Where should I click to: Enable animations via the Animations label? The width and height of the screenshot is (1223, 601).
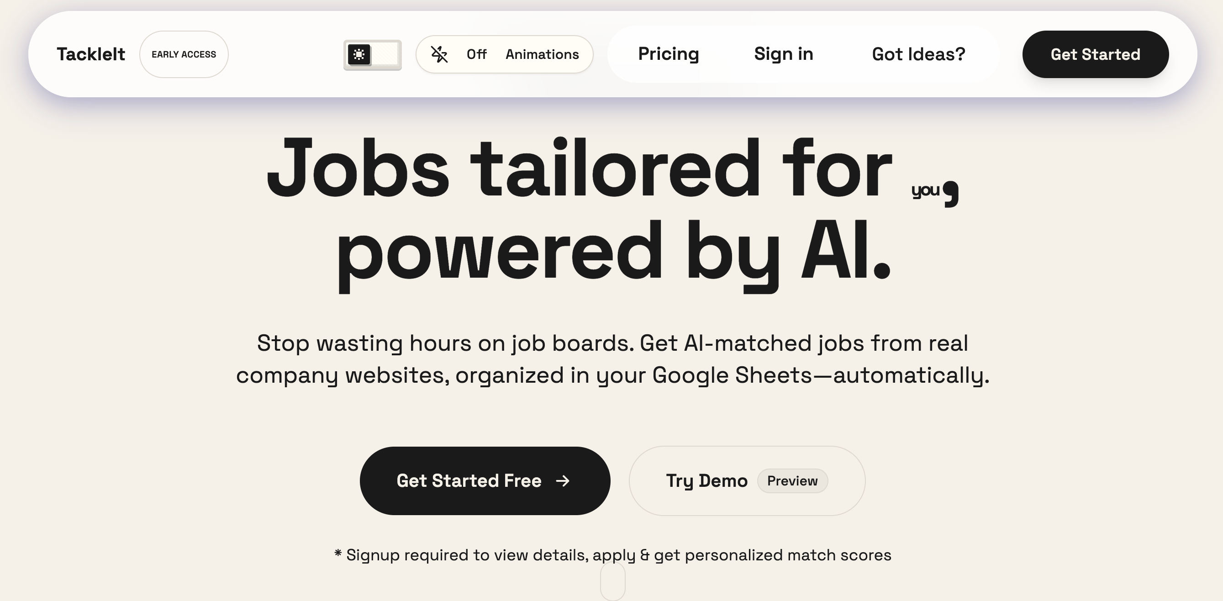tap(542, 54)
